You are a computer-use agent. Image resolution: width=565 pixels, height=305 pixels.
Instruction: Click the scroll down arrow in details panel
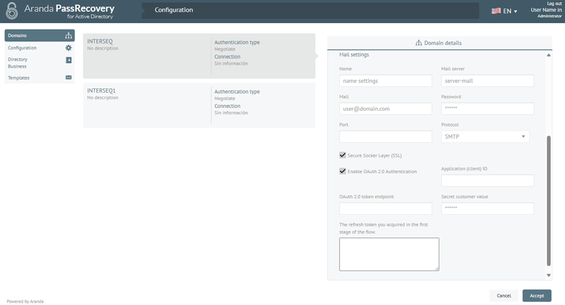coord(549,275)
